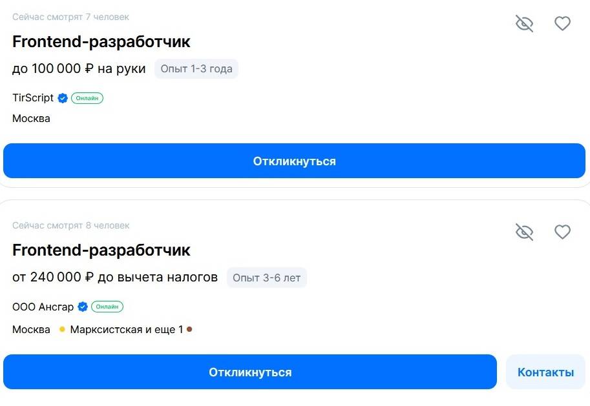Click ООО Ансгар verified checkmark badge
The height and width of the screenshot is (406, 590).
tap(83, 307)
